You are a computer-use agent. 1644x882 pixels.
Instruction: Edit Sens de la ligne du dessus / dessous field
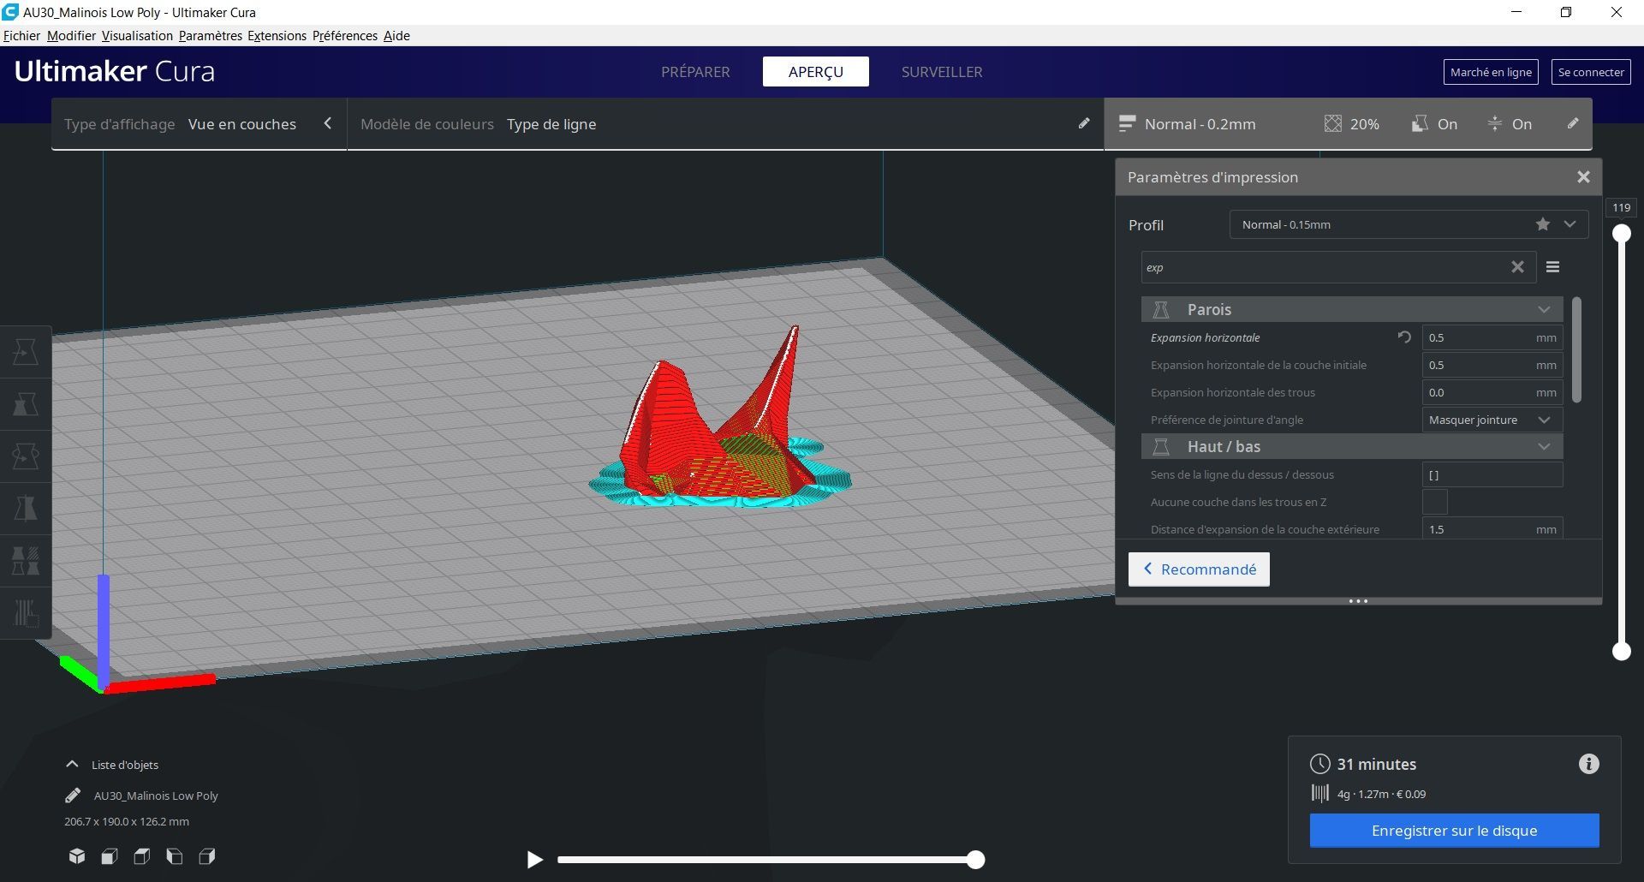[1492, 474]
